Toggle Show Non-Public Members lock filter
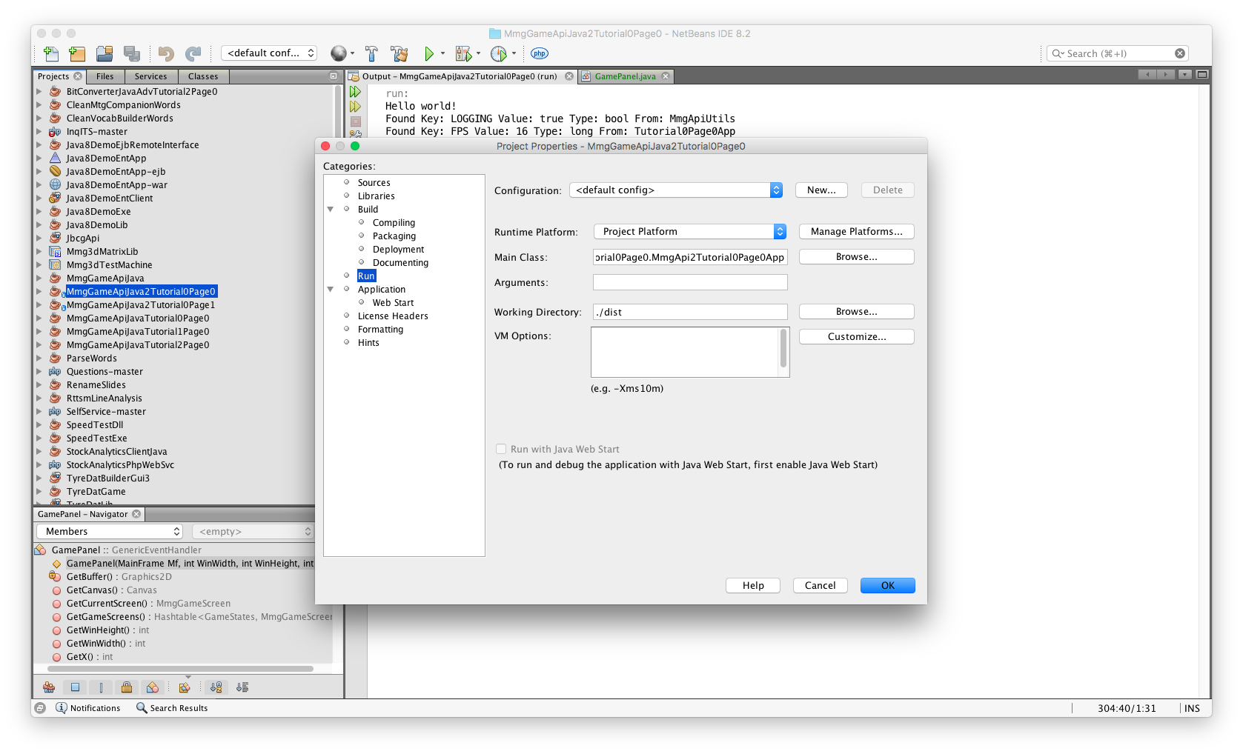This screenshot has height=754, width=1243. [x=127, y=687]
